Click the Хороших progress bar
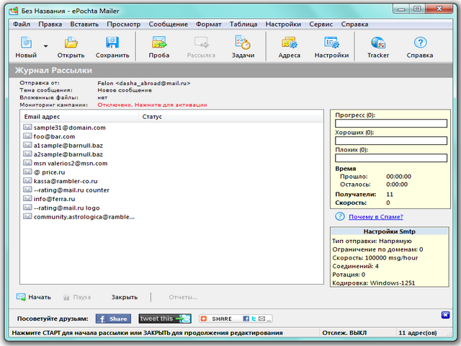Screen dimensions: 461x346 click(x=391, y=141)
